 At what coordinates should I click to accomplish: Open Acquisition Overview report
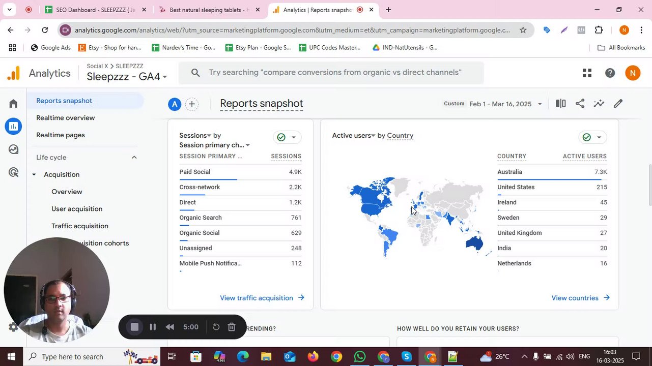tap(67, 192)
